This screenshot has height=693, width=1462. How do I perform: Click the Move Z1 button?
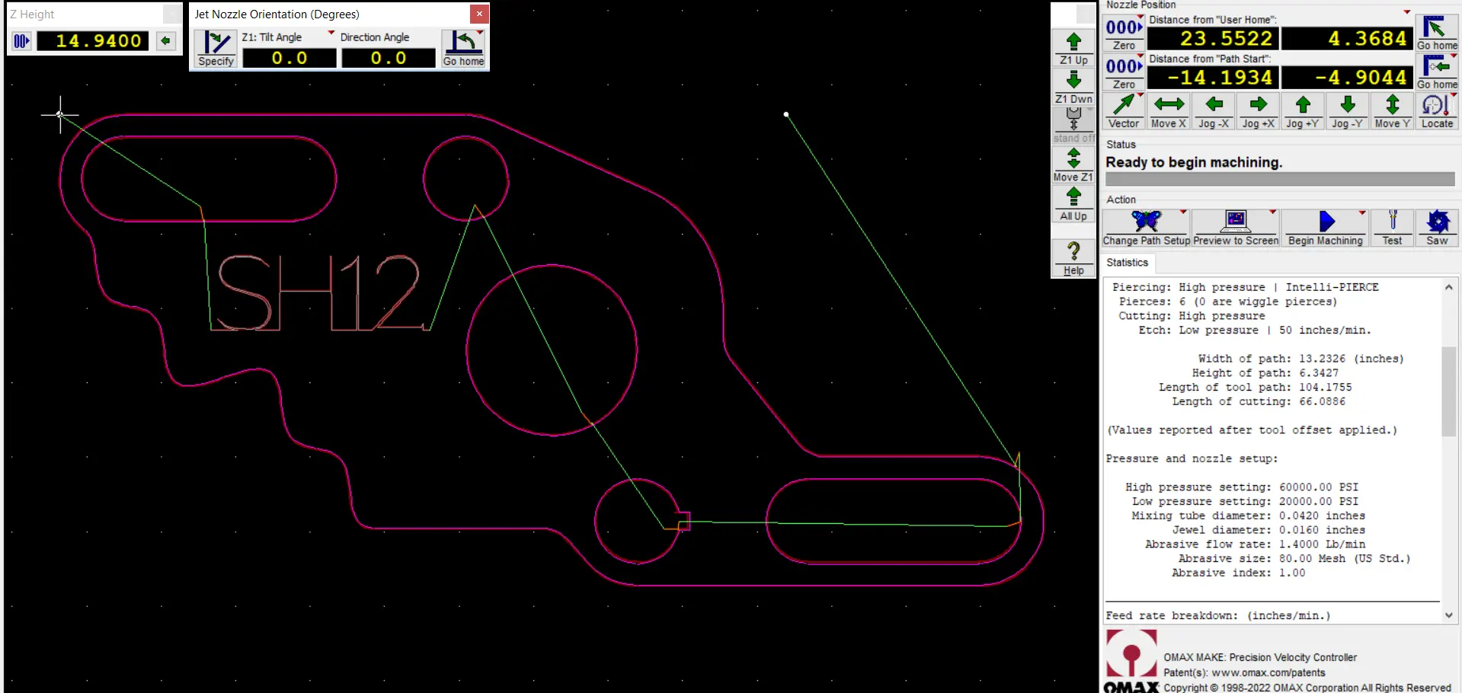click(x=1073, y=164)
